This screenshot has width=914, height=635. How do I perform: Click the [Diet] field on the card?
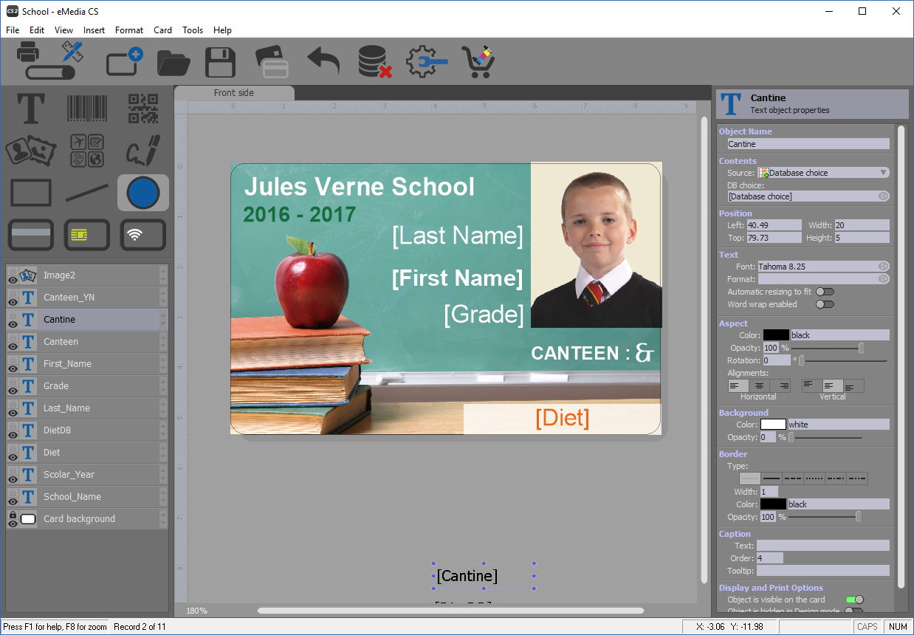tap(563, 418)
